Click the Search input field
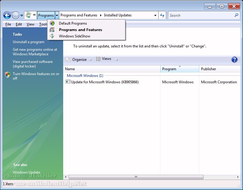The height and width of the screenshot is (190, 243). (x=200, y=15)
